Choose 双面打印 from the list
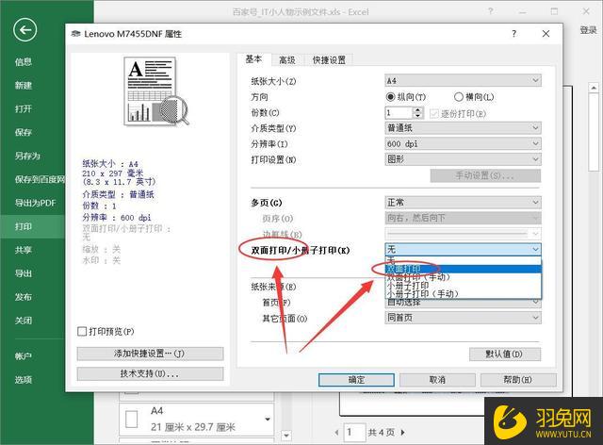603x445 pixels. pyautogui.click(x=463, y=269)
